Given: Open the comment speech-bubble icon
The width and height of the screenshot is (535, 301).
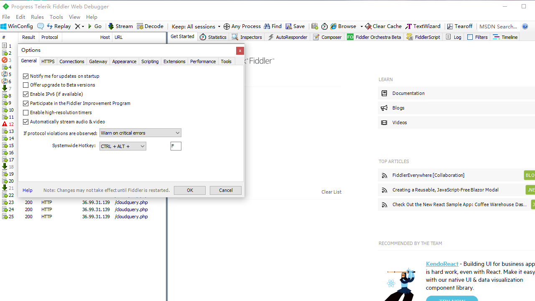Looking at the screenshot, I should click(x=41, y=26).
